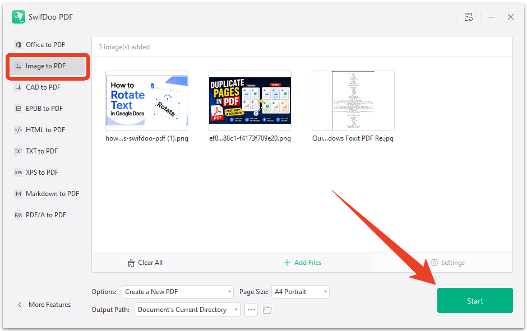Click Add Files to import images

(x=303, y=263)
